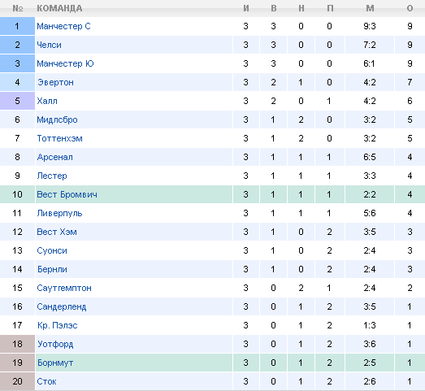Click the КОМАНДА column header
Image resolution: width=425 pixels, height=391 pixels.
pyautogui.click(x=59, y=8)
